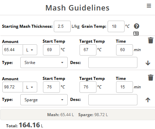Open the mash profile card icon
This screenshot has height=129, width=155.
[136, 34]
